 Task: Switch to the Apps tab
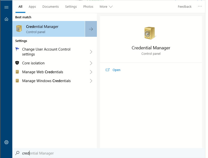tap(32, 7)
